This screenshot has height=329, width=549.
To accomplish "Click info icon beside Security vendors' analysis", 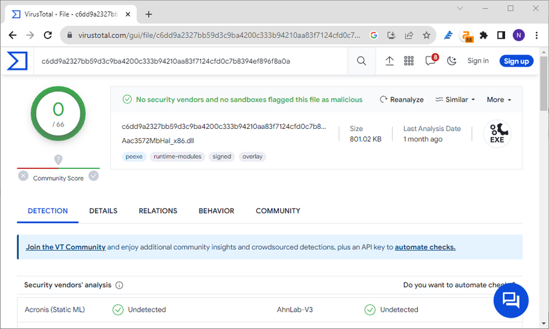I will click(x=120, y=285).
